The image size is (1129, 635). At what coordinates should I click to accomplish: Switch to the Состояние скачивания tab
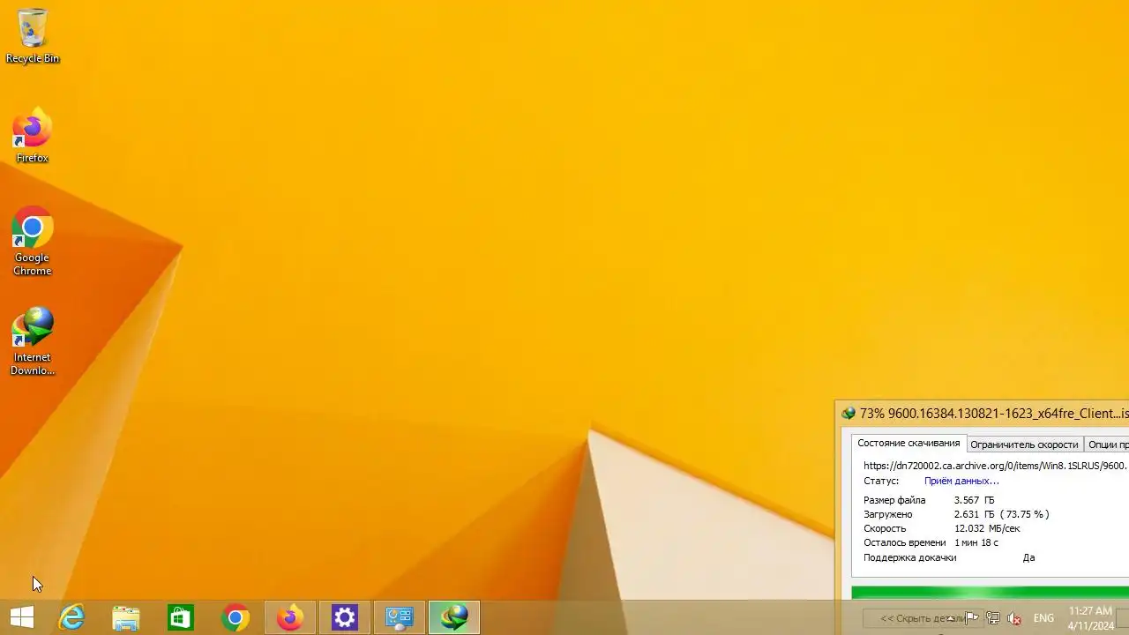[908, 444]
